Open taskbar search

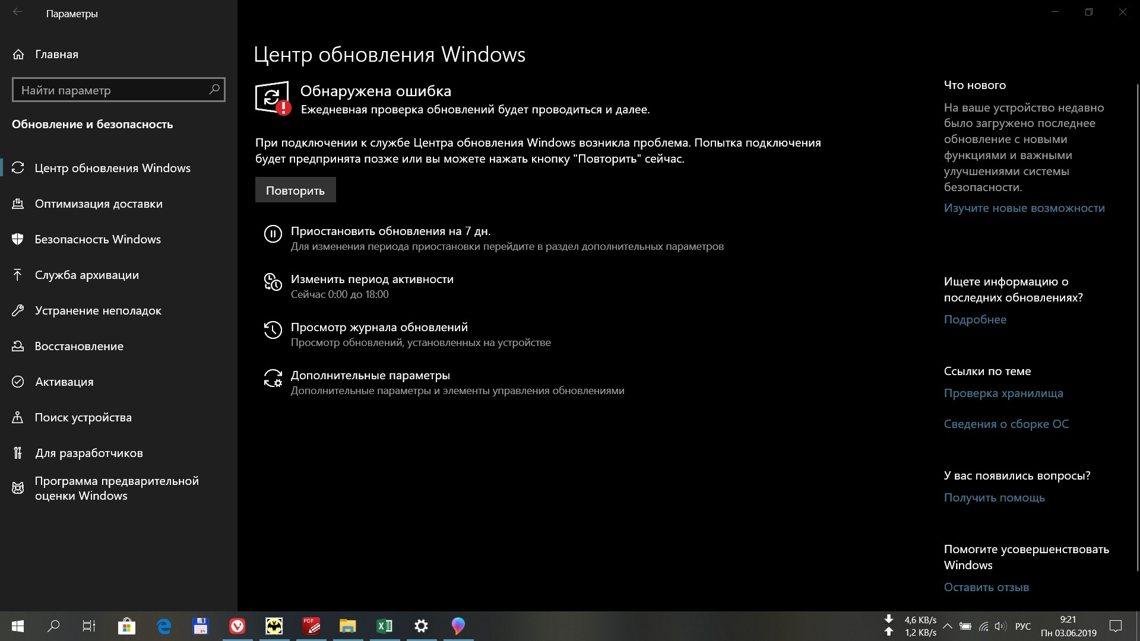tap(53, 626)
